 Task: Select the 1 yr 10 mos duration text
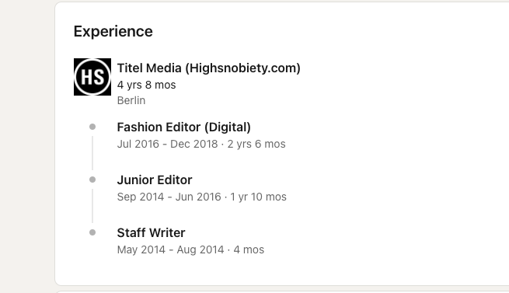tap(259, 197)
